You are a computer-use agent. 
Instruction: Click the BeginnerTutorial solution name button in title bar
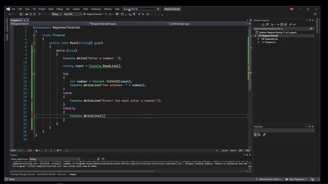(x=172, y=9)
